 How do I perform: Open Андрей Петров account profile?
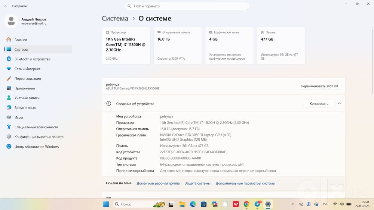26,21
